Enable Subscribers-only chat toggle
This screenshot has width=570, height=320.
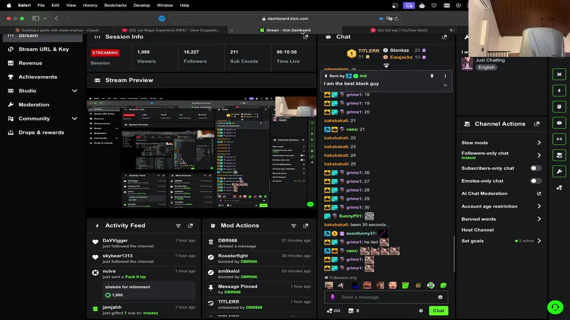(x=536, y=168)
